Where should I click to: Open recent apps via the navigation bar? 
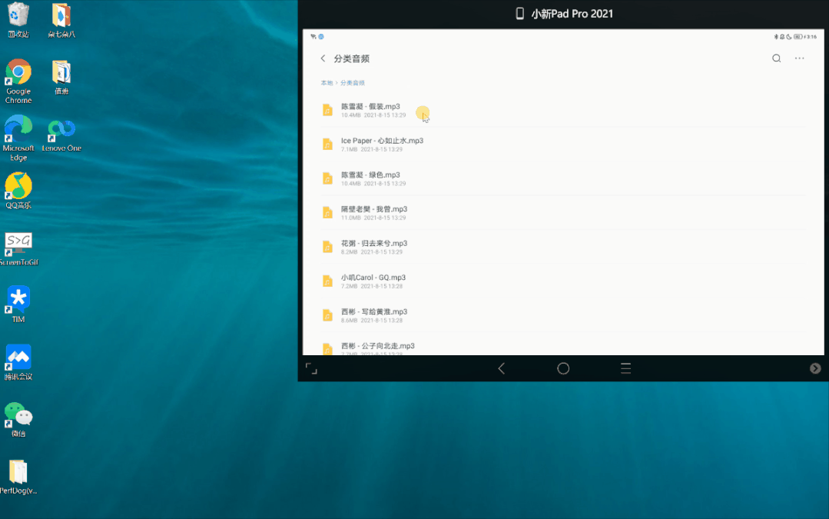click(625, 368)
